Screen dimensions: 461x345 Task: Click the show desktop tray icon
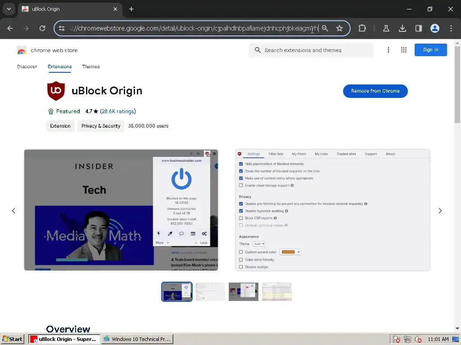456,340
